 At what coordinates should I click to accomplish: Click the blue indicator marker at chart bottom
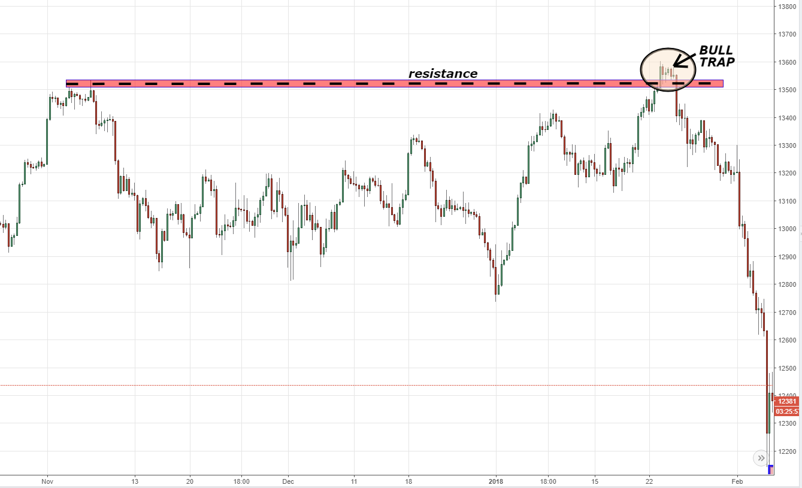pyautogui.click(x=771, y=469)
